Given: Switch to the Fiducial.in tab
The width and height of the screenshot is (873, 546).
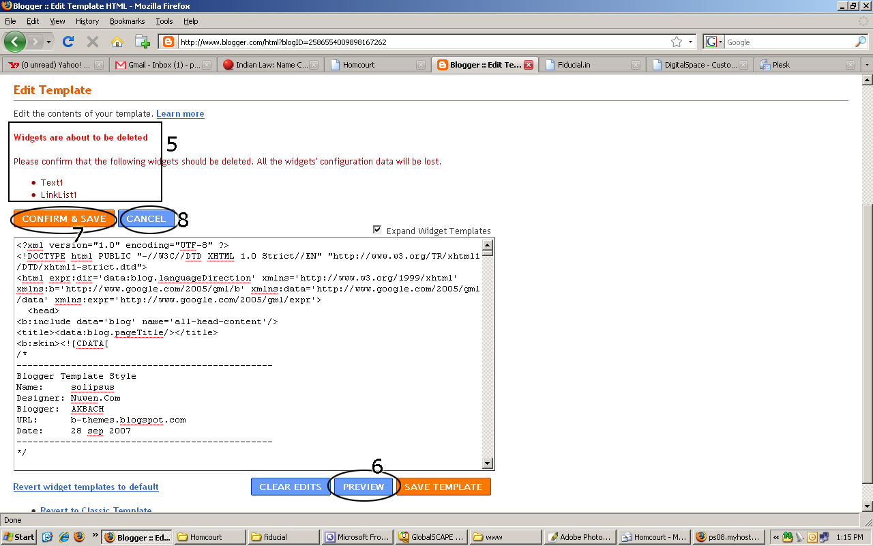Looking at the screenshot, I should pyautogui.click(x=592, y=65).
